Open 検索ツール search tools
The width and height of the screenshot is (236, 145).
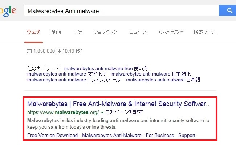click(205, 32)
